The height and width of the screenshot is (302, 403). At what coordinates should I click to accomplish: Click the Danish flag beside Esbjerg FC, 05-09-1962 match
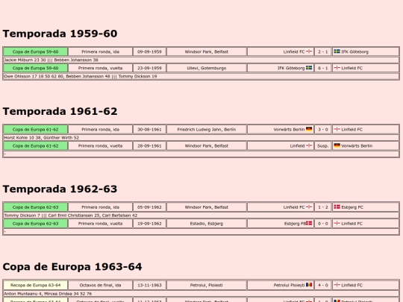[337, 207]
